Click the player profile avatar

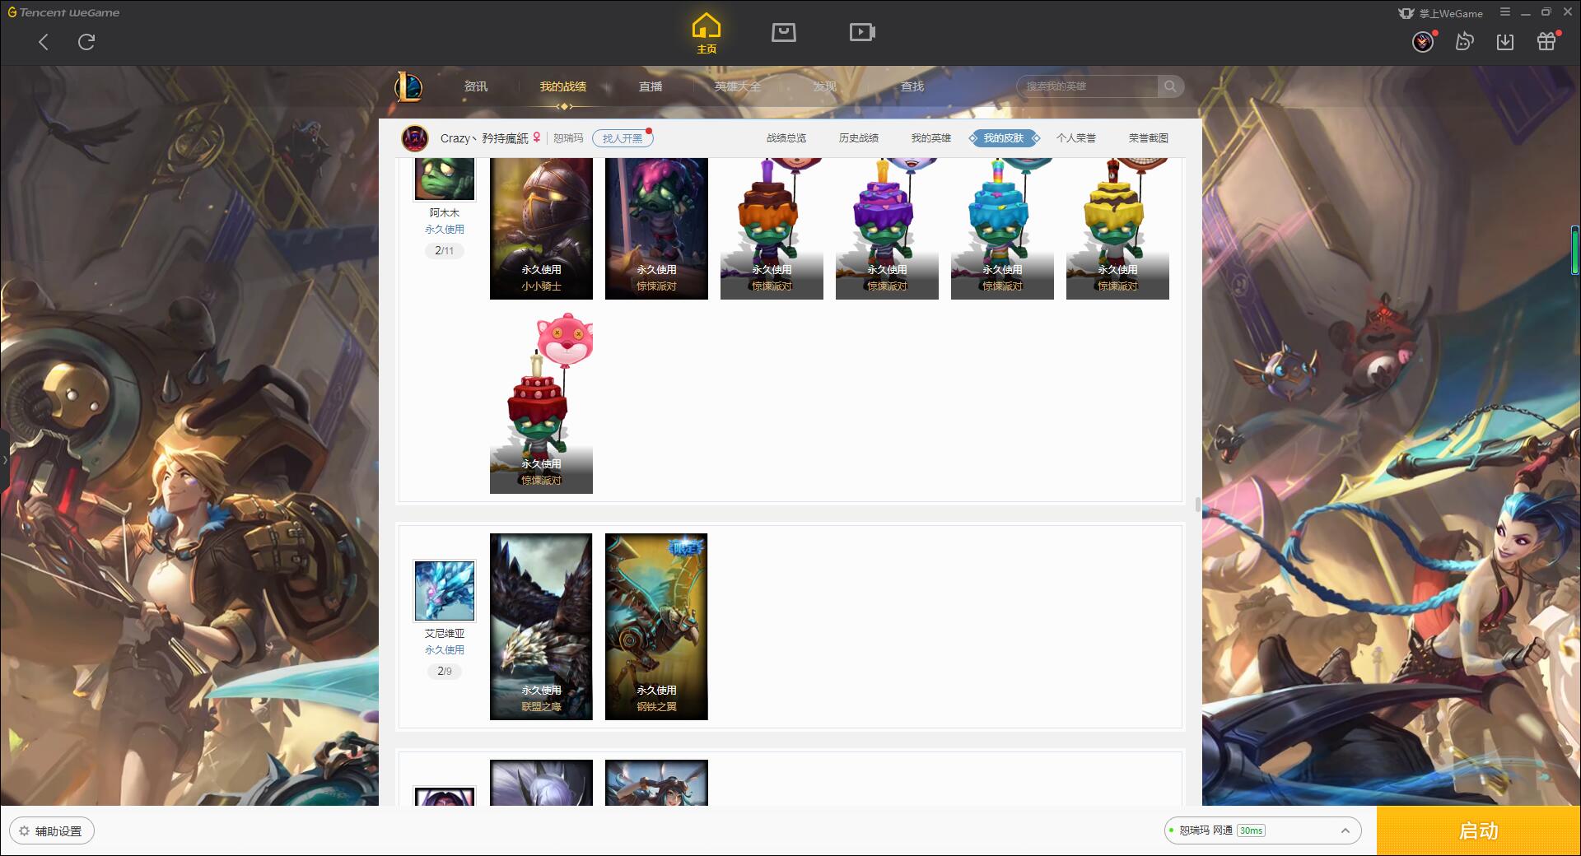(415, 138)
